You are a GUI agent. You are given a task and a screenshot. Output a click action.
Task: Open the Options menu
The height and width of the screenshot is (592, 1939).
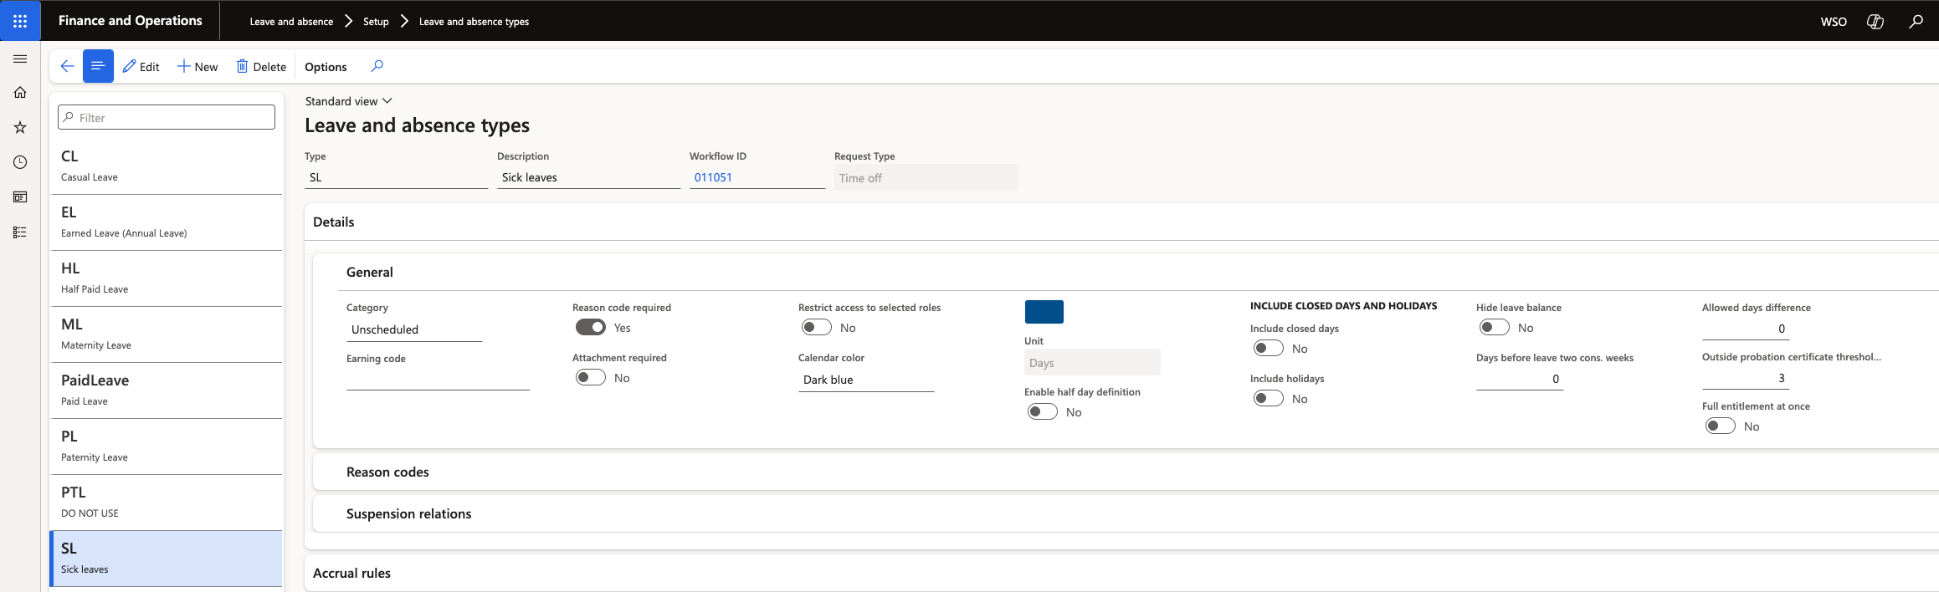[326, 67]
